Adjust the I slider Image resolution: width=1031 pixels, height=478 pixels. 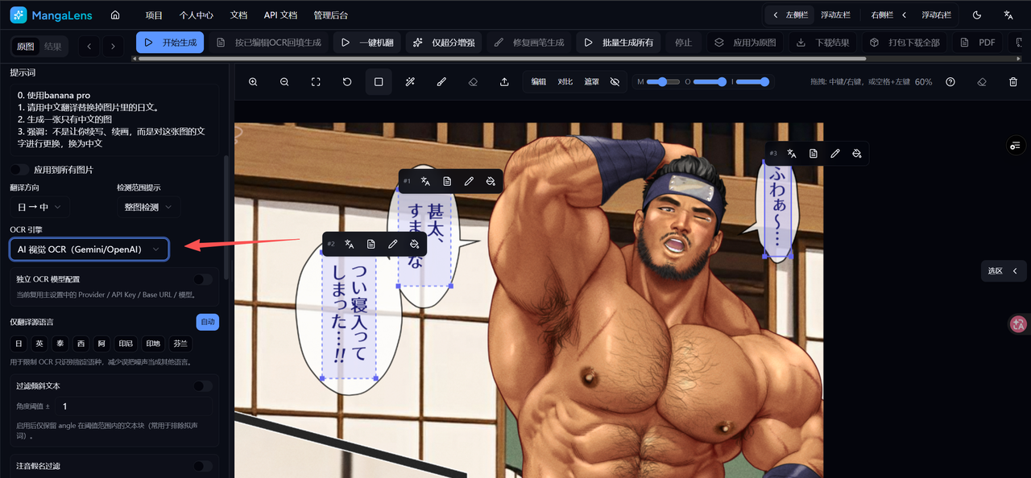(753, 82)
